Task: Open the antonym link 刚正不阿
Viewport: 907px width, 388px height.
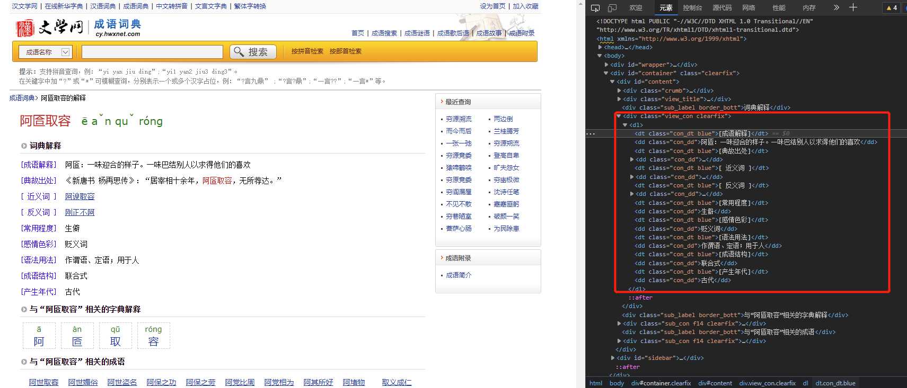Action: click(80, 212)
